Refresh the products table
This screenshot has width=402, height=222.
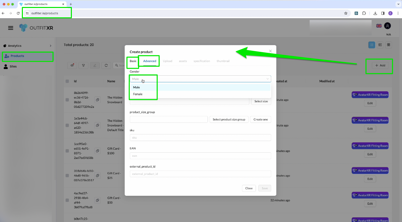(106, 65)
